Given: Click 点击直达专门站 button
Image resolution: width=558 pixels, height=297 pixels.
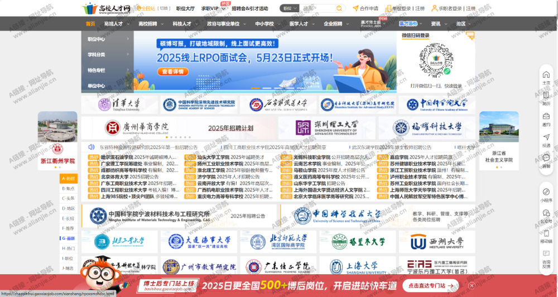Looking at the screenshot, I should (431, 285).
